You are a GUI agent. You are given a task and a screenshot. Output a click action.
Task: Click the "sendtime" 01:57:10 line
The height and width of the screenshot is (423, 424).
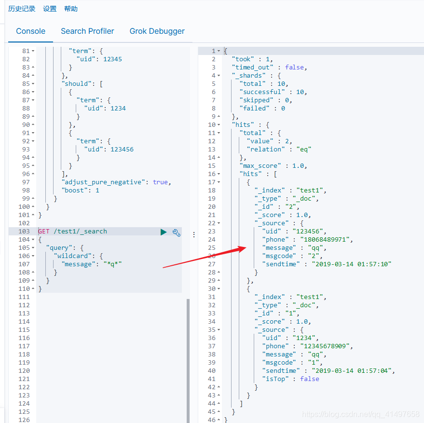pos(327,264)
